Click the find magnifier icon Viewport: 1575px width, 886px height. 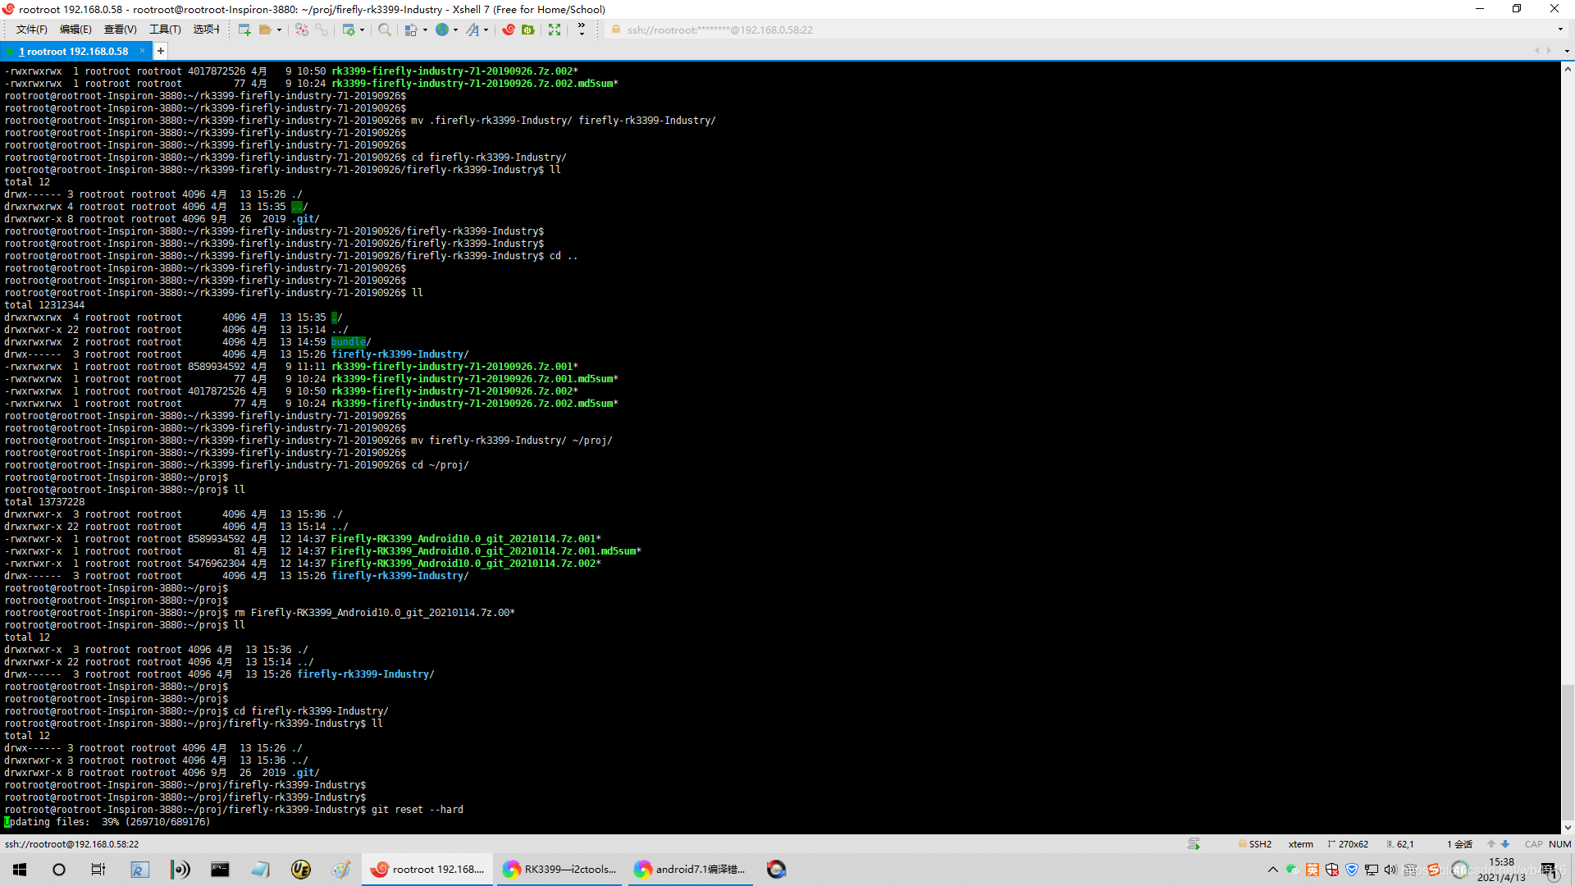coord(384,30)
